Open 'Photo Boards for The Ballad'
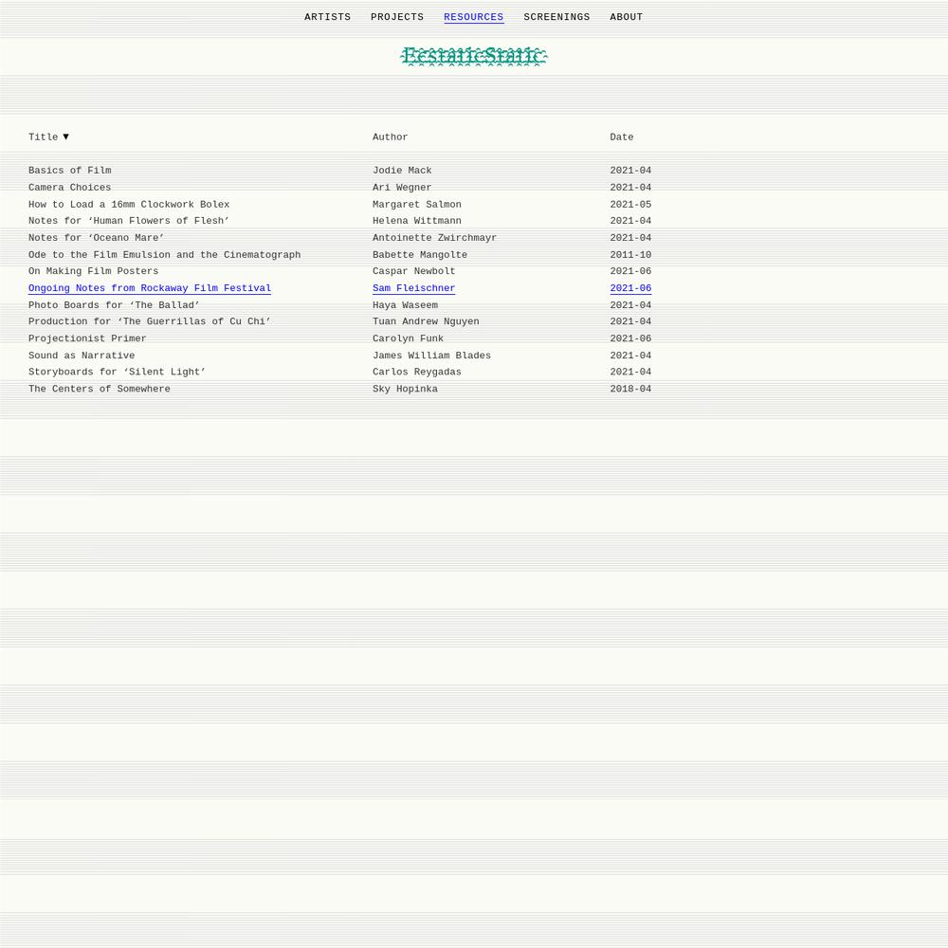Viewport: 948px width, 948px height. pyautogui.click(x=114, y=305)
